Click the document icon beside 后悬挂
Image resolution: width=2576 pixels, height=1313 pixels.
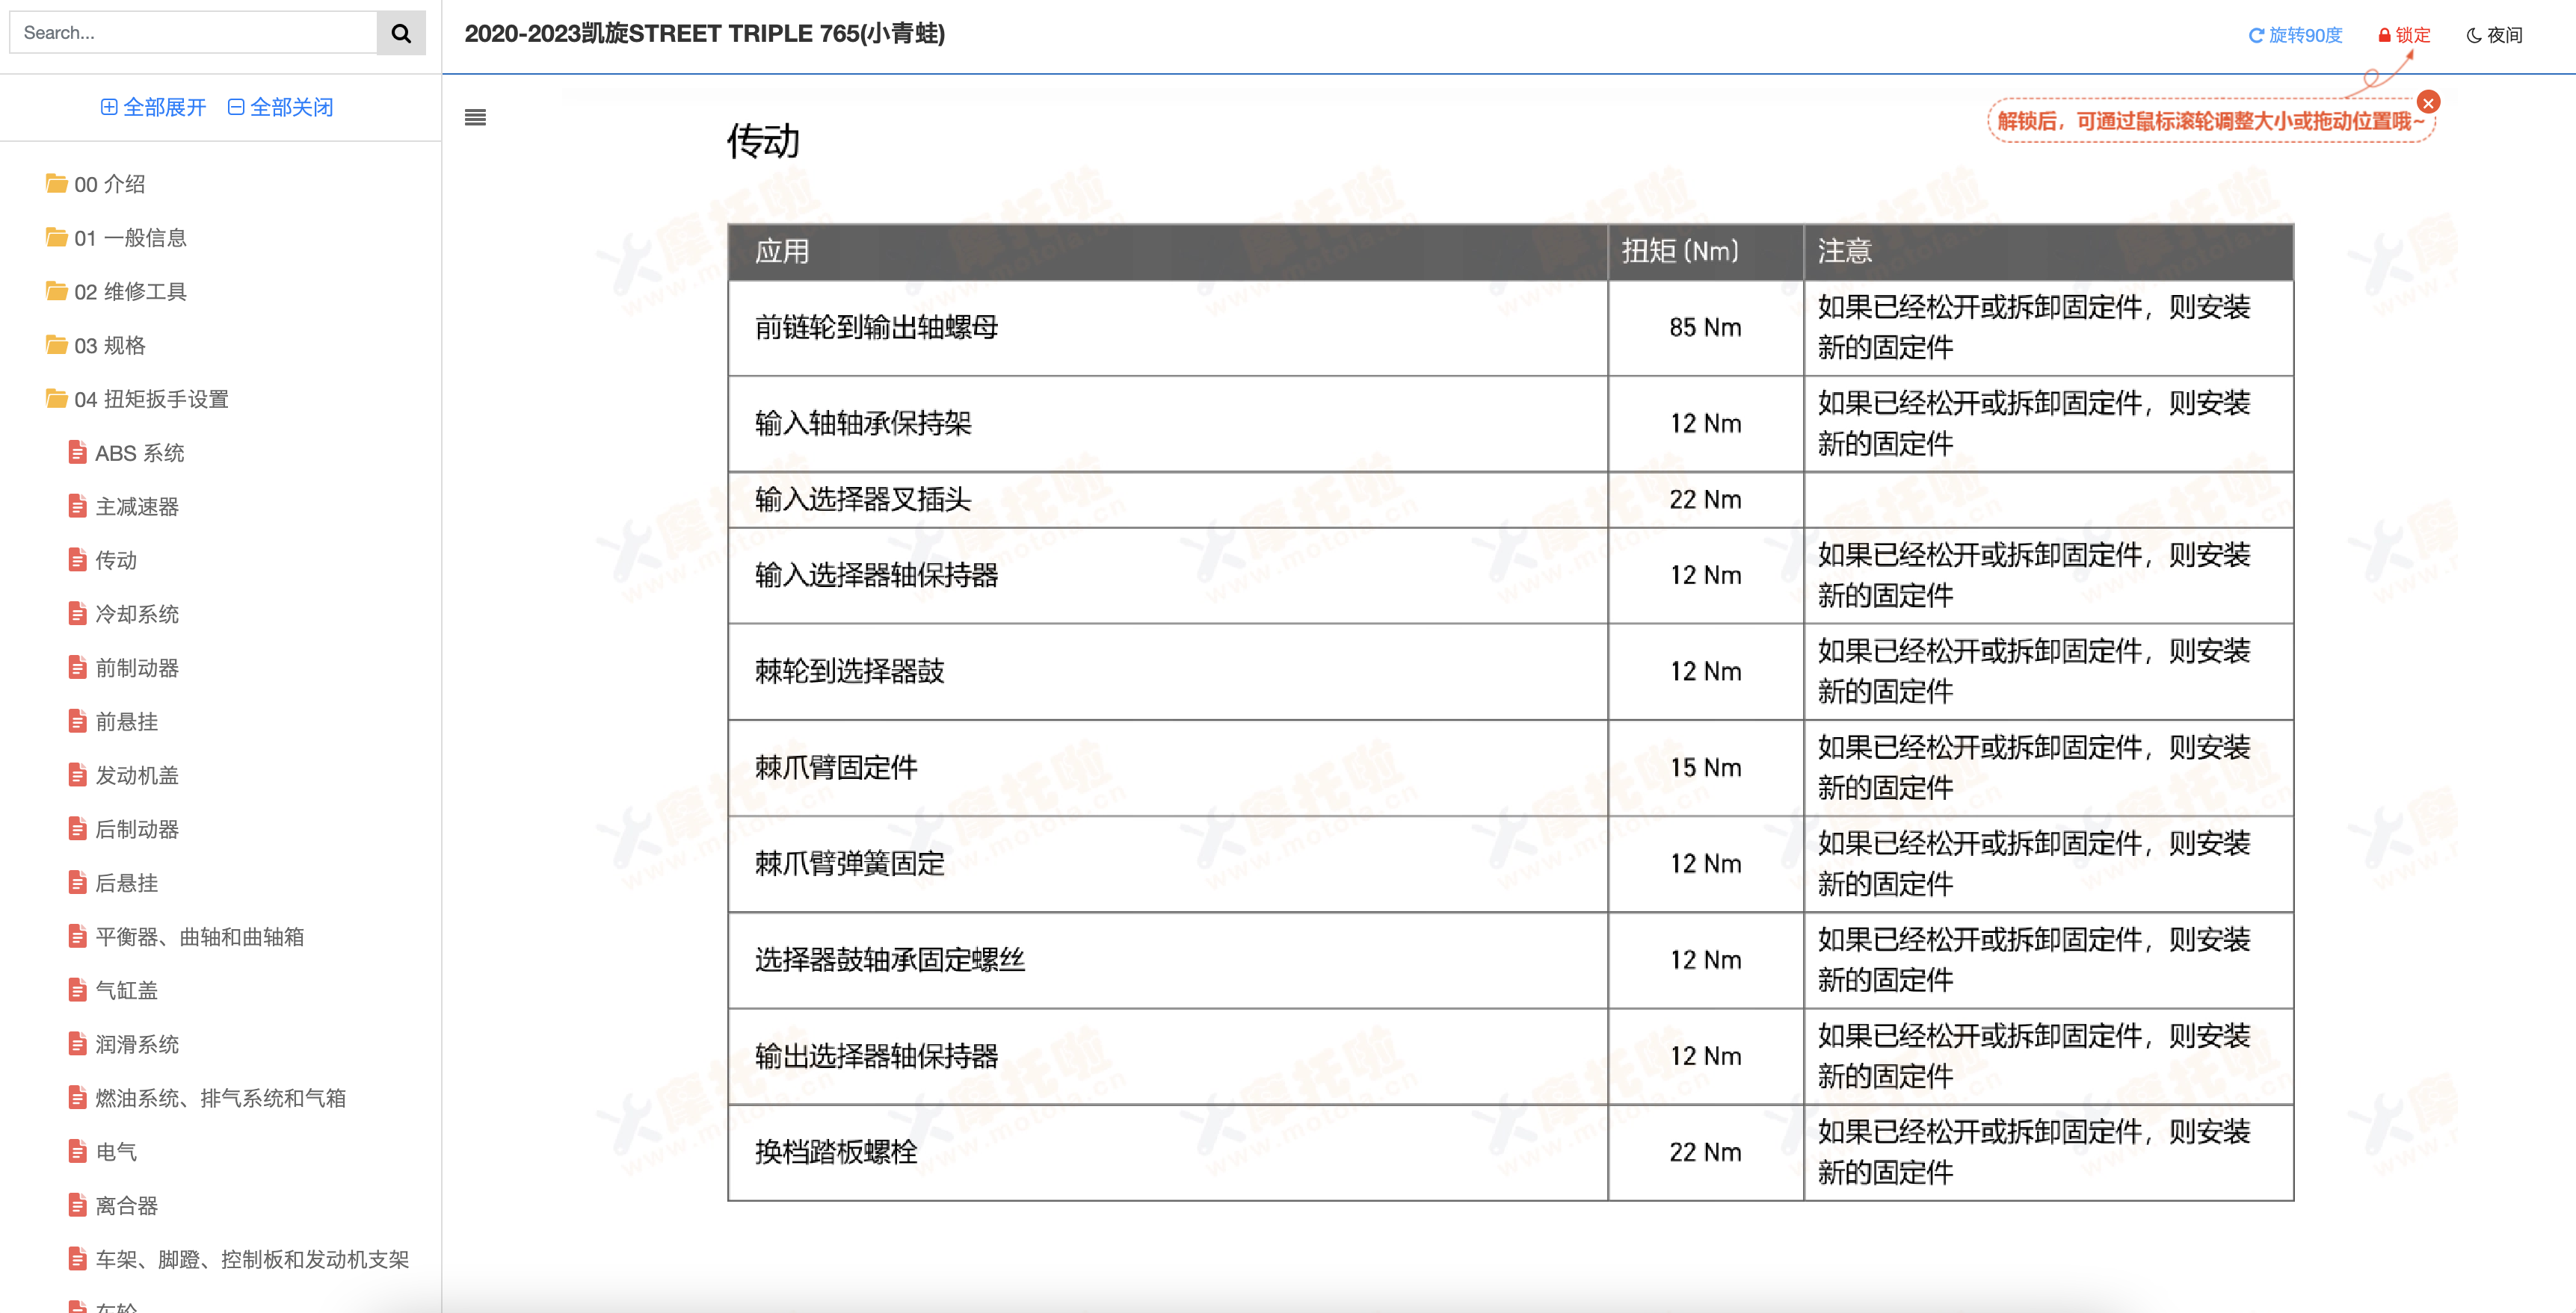tap(77, 882)
